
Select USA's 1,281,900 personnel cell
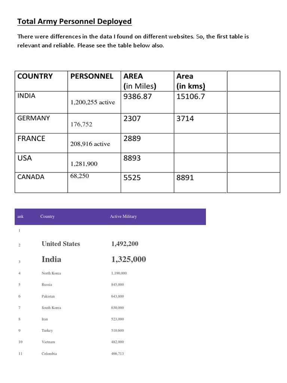[x=94, y=163]
